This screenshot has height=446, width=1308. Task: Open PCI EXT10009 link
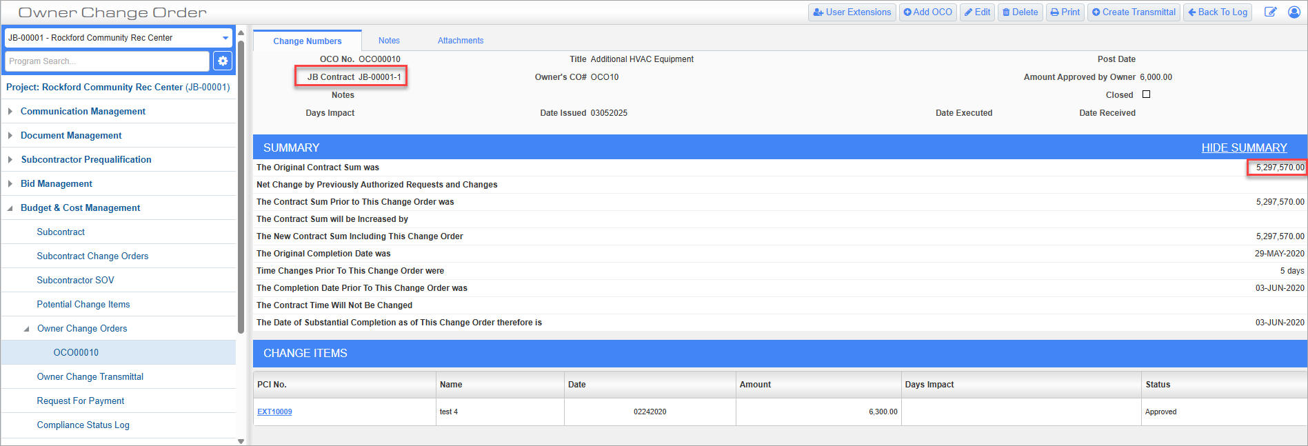coord(274,412)
